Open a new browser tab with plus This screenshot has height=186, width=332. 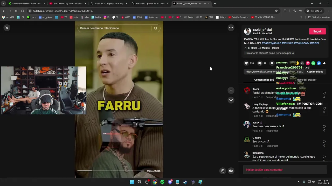(215, 4)
